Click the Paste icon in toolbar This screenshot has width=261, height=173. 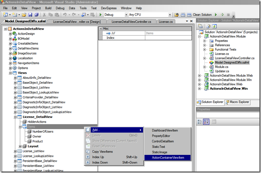click(57, 15)
